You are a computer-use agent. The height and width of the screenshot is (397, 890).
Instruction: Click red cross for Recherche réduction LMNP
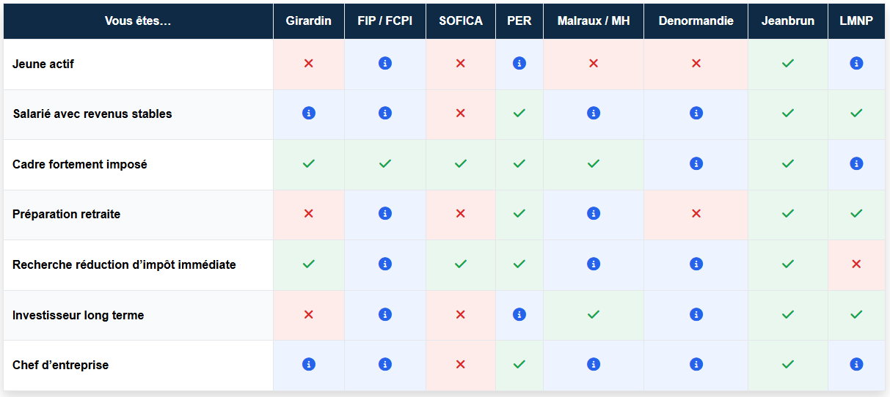[856, 264]
